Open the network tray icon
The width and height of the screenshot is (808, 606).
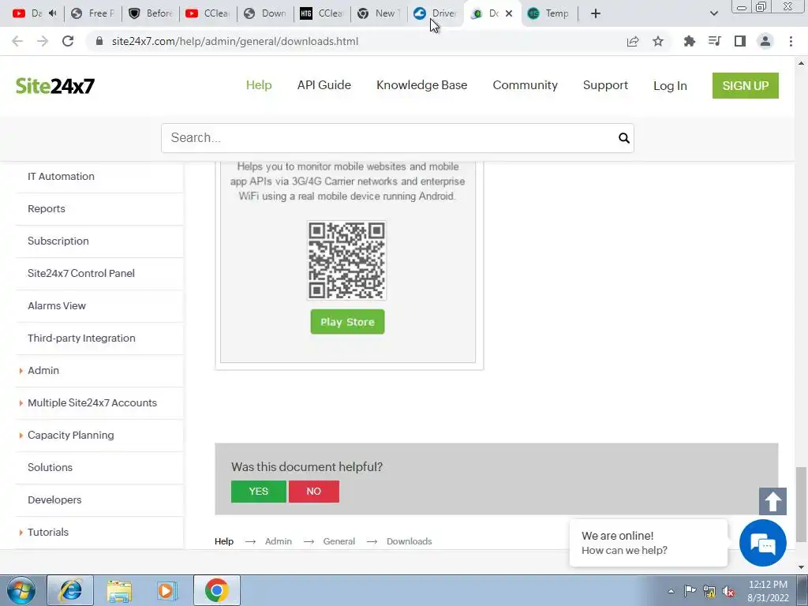click(x=709, y=592)
